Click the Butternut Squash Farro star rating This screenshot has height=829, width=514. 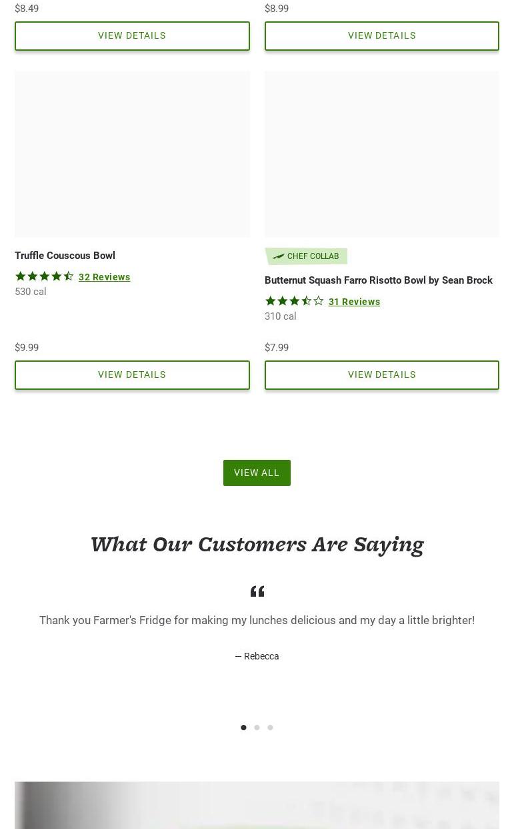click(x=295, y=301)
